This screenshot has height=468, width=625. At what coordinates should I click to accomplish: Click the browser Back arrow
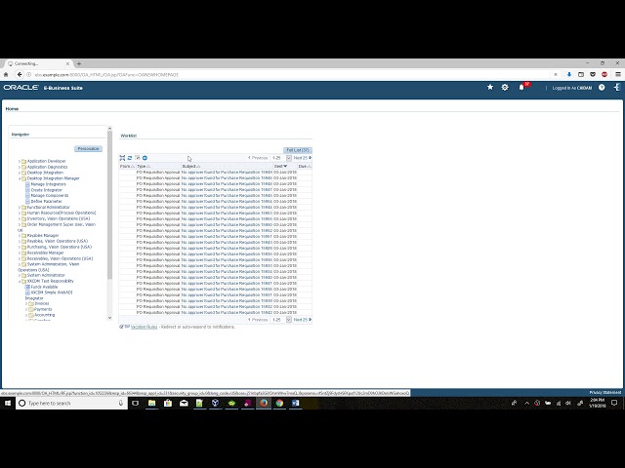[x=20, y=74]
